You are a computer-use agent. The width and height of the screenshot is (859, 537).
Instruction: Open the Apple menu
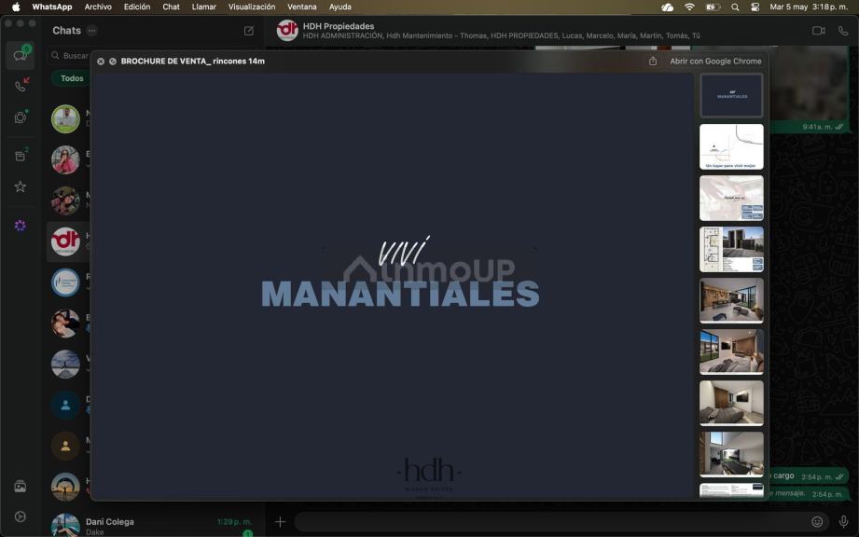pos(16,7)
